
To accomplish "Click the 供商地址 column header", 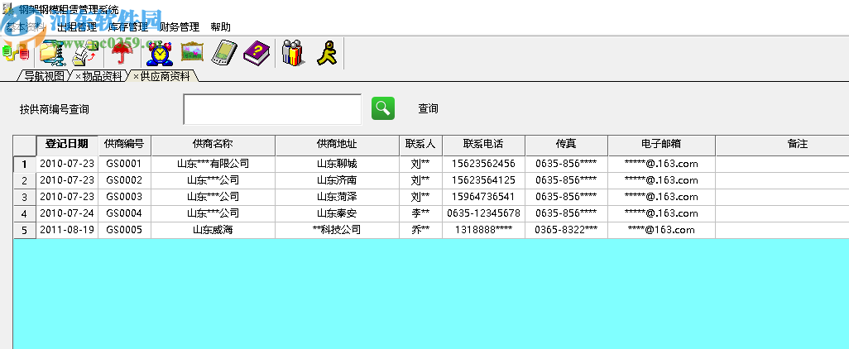I will 337,144.
